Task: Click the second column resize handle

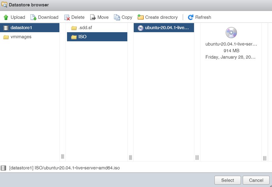Action: click(130, 157)
